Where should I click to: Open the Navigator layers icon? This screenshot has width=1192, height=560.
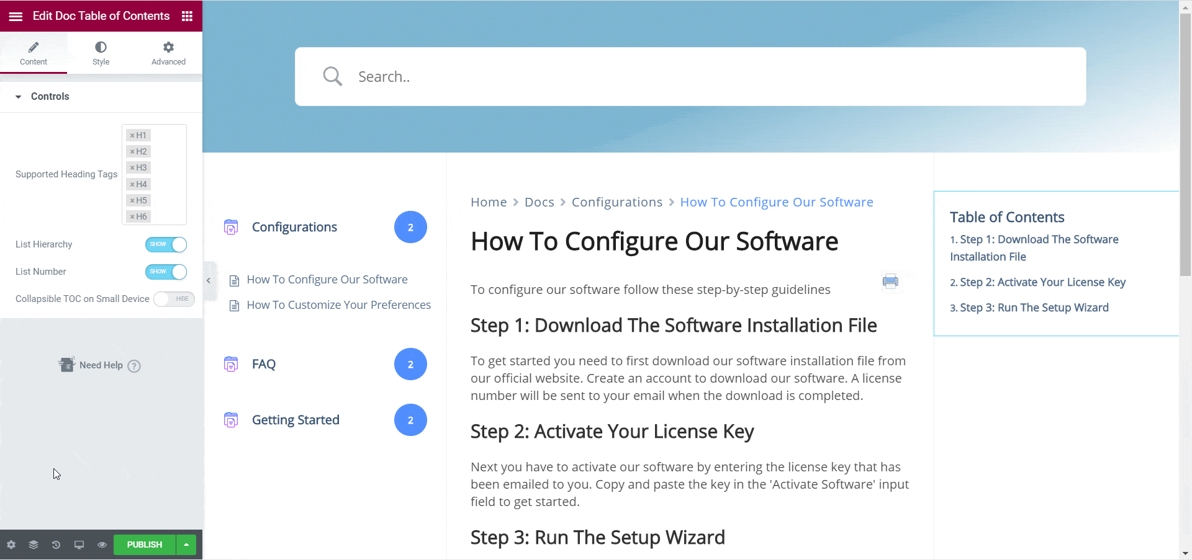pos(33,544)
